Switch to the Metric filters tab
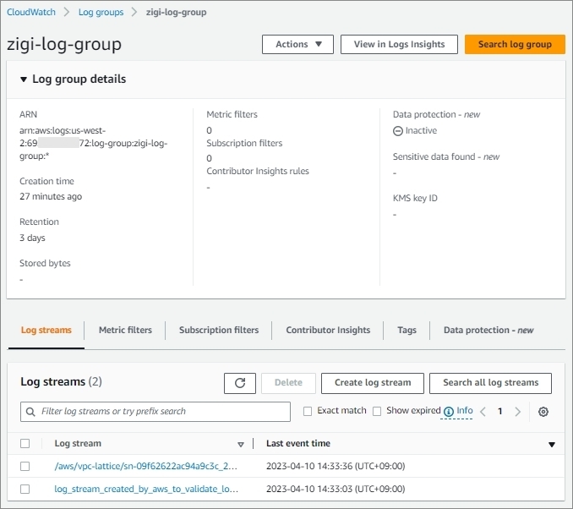 pyautogui.click(x=125, y=331)
